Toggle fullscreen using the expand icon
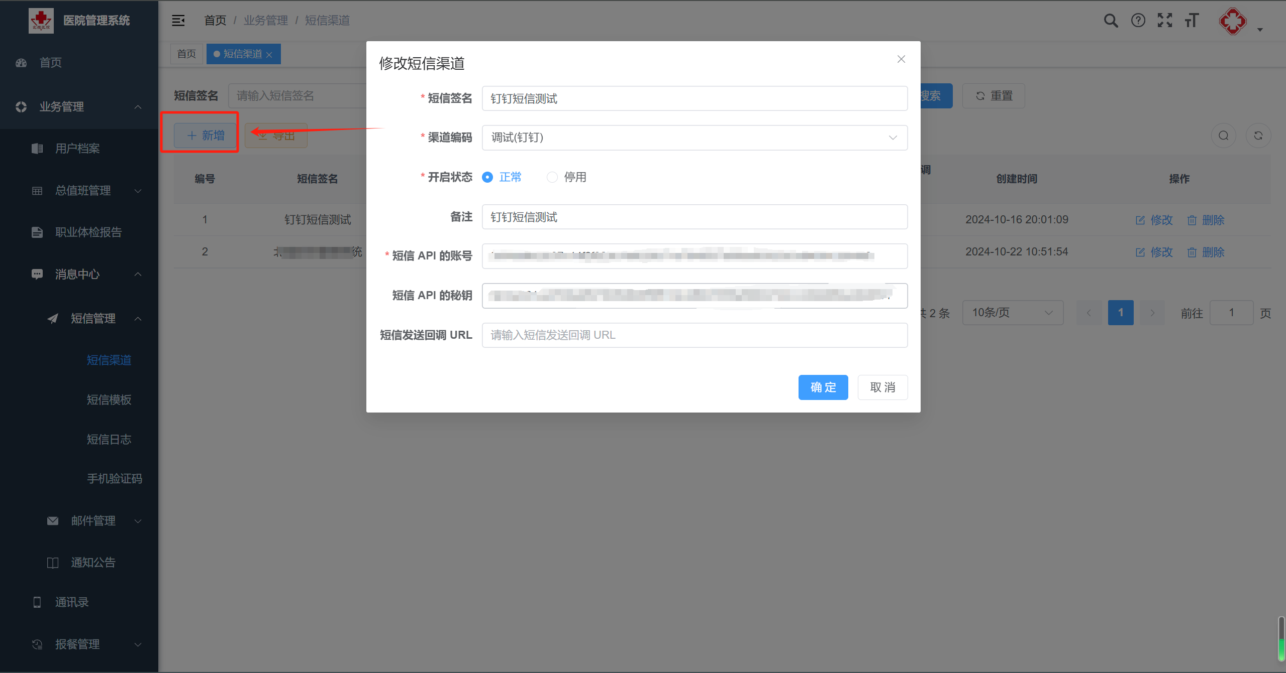The width and height of the screenshot is (1286, 673). [x=1164, y=21]
